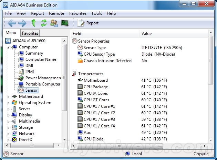Select the CPU Package temperature row

95,87
